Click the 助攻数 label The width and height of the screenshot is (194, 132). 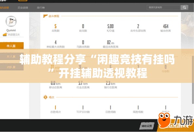[x=83, y=31]
